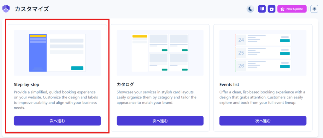323x138 pixels.
Task: Click the purple cube app logo
Action: pyautogui.click(x=6, y=9)
